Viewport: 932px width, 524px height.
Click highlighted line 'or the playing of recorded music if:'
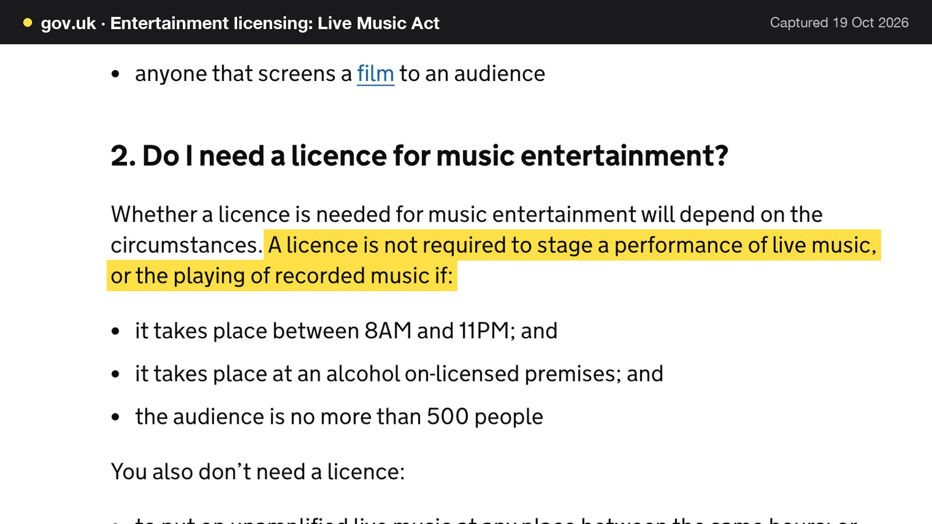pyautogui.click(x=282, y=276)
